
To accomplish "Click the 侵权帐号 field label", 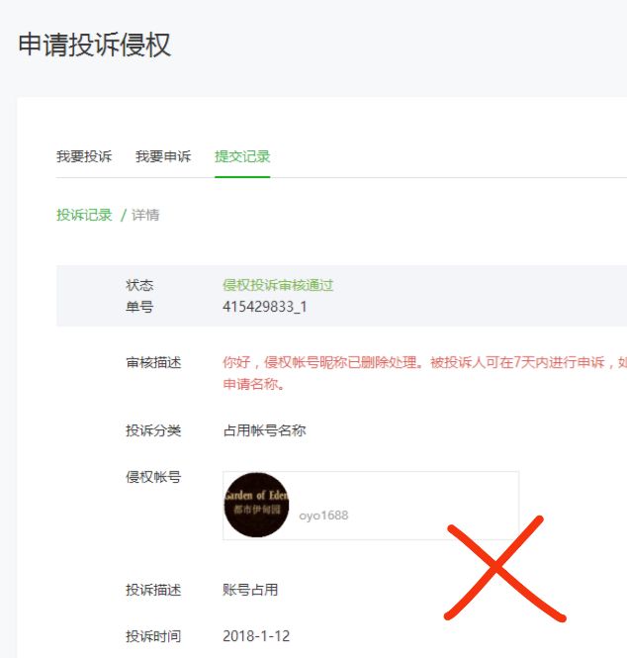I will 153,477.
